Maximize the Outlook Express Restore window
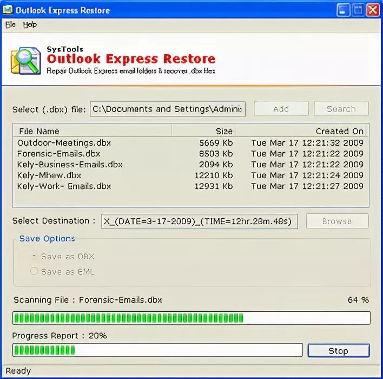The image size is (383, 379). point(358,10)
